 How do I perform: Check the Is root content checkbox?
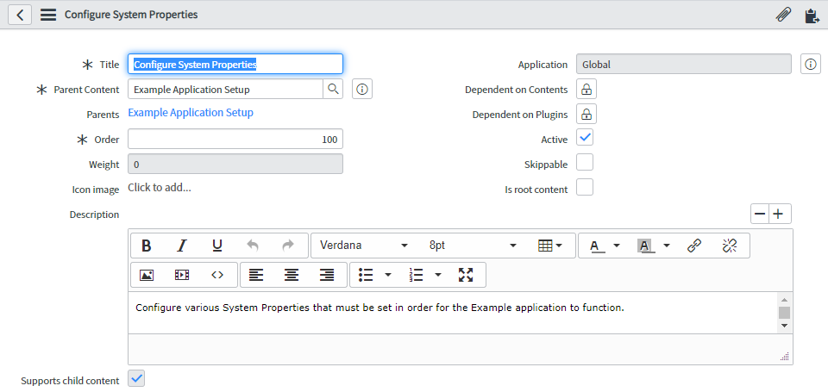tap(585, 188)
